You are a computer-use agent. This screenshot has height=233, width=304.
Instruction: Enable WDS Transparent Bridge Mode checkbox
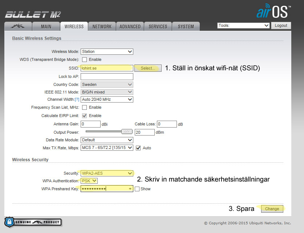pyautogui.click(x=84, y=59)
